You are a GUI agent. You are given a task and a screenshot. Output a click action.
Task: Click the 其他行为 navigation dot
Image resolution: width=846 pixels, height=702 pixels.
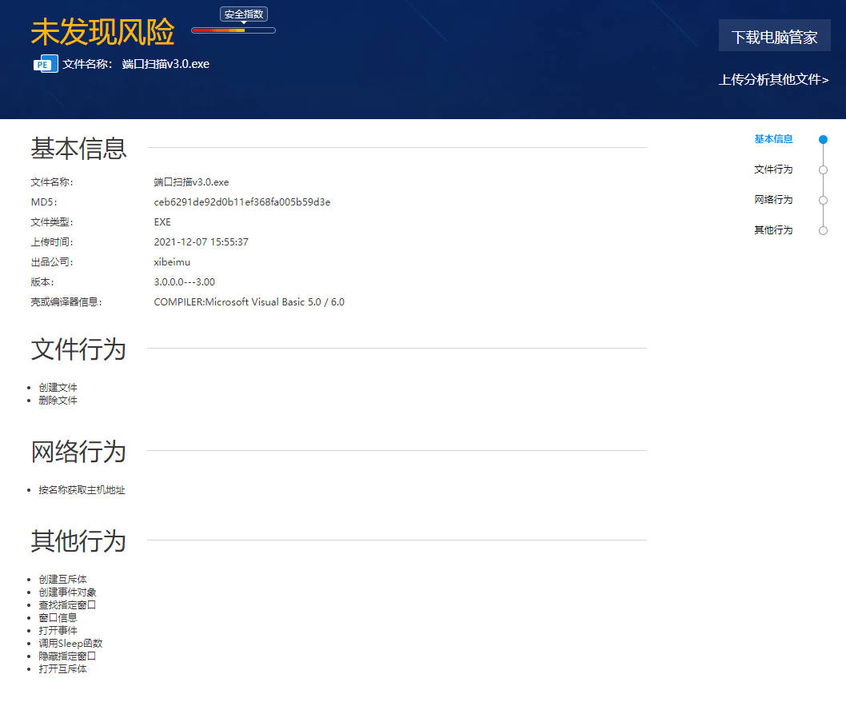click(823, 230)
